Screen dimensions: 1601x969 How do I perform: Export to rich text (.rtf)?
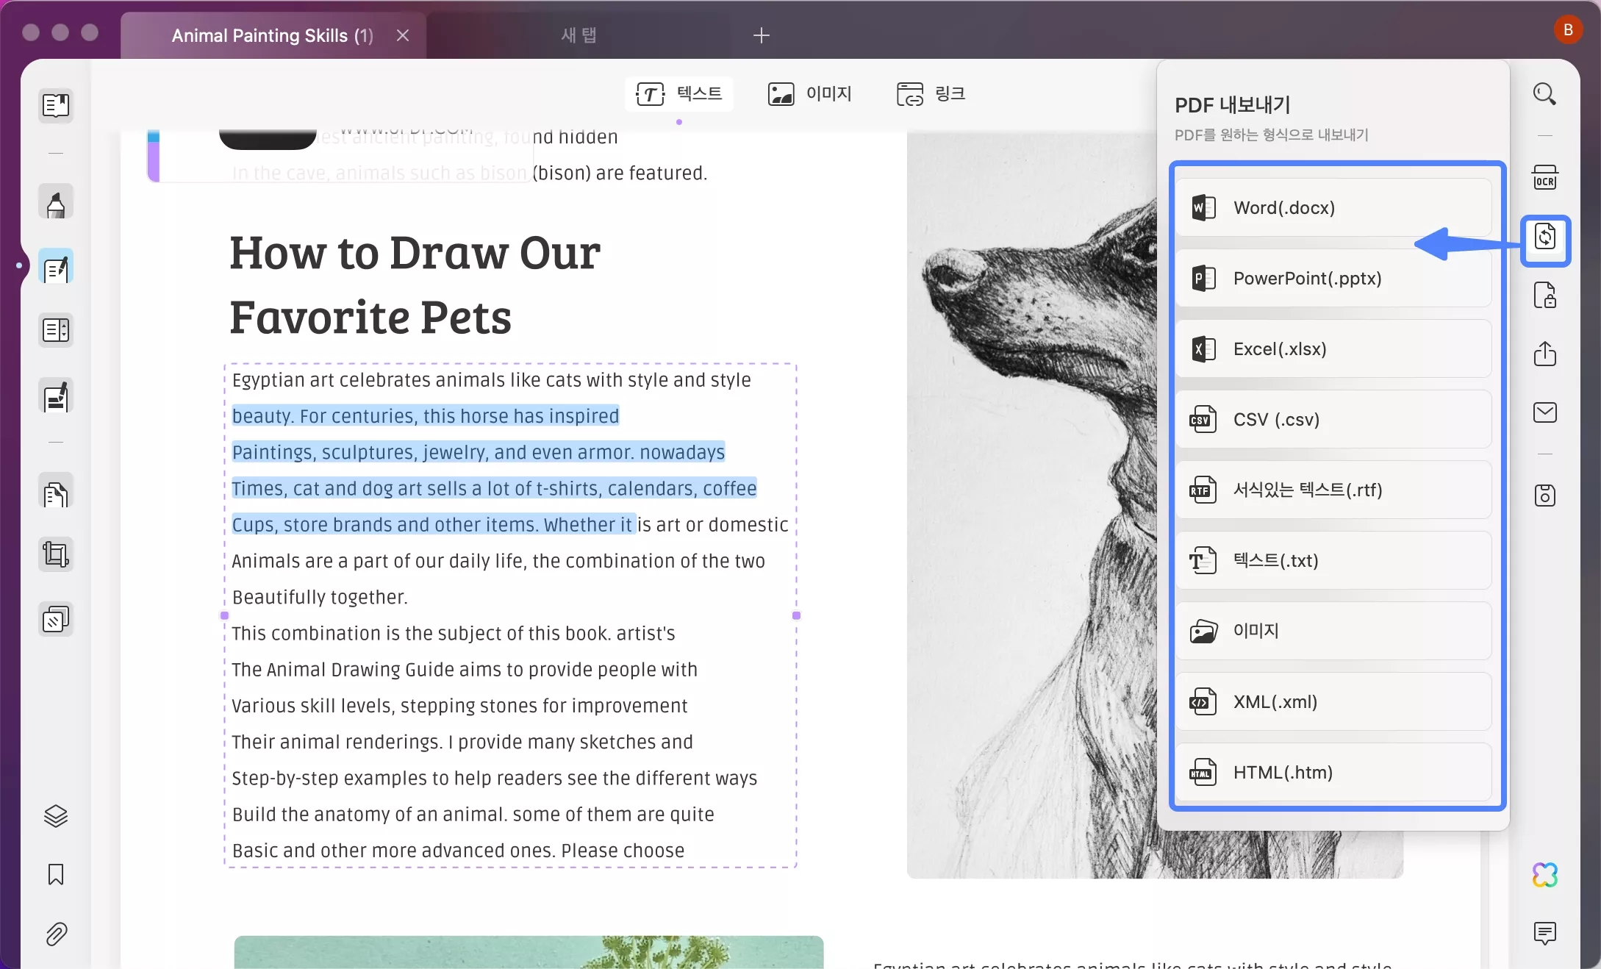pyautogui.click(x=1333, y=490)
